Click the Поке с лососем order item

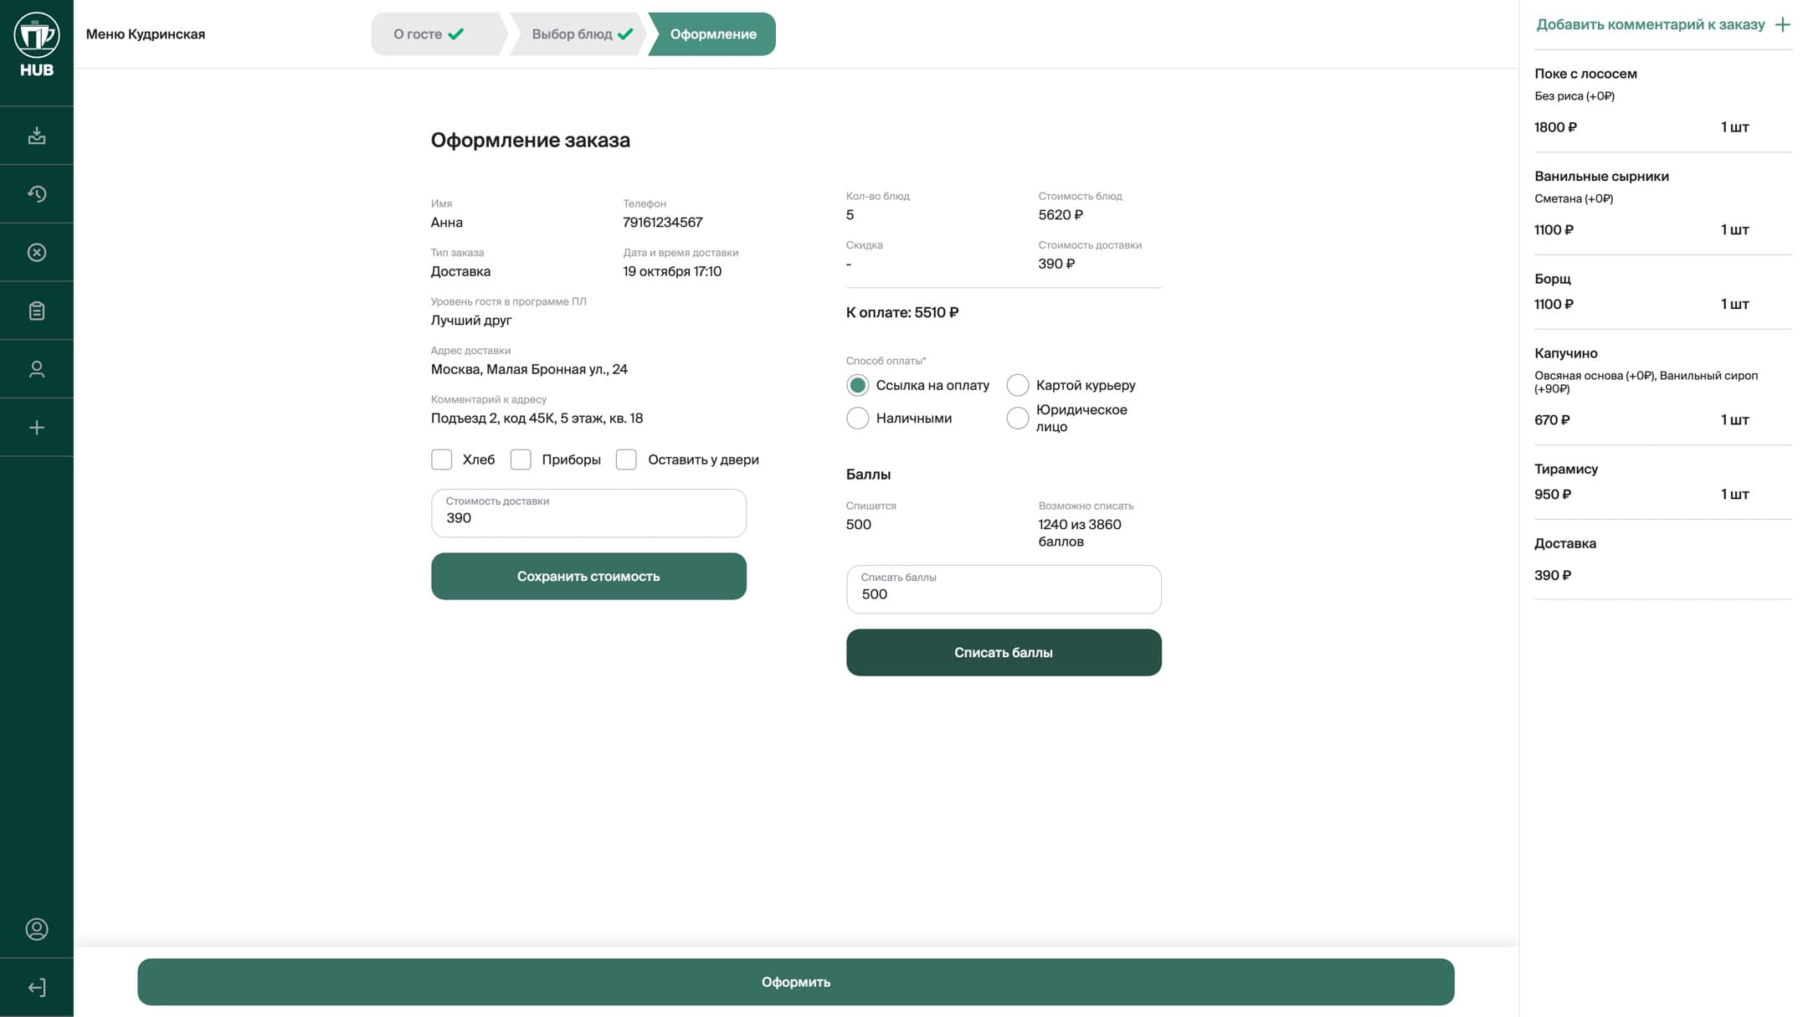tap(1663, 101)
